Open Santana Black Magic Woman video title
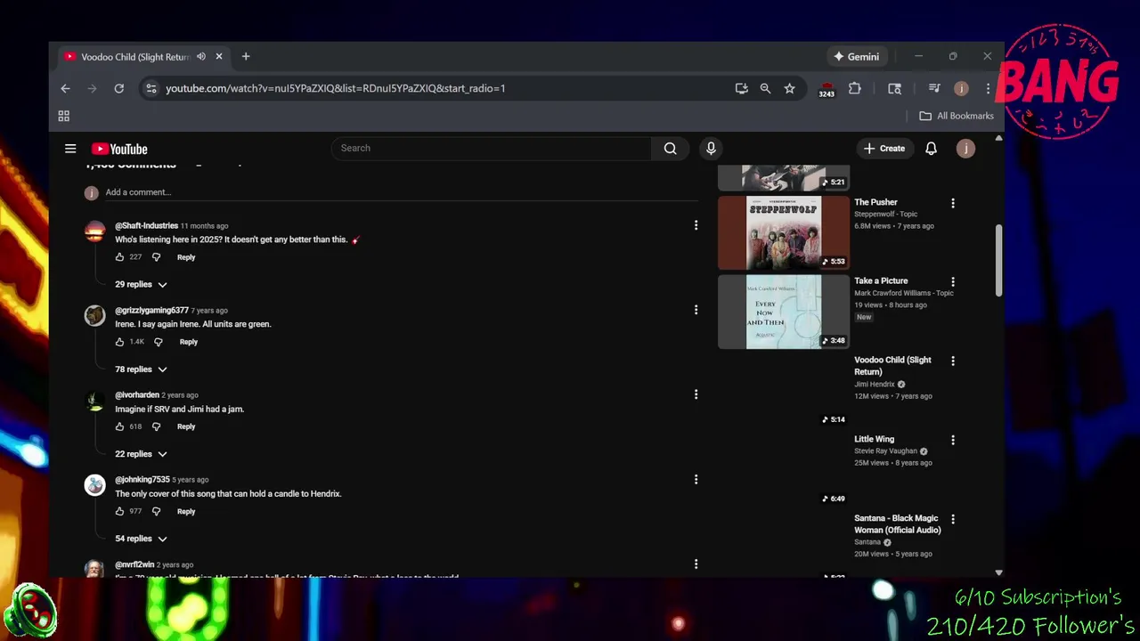The image size is (1140, 641). [898, 524]
